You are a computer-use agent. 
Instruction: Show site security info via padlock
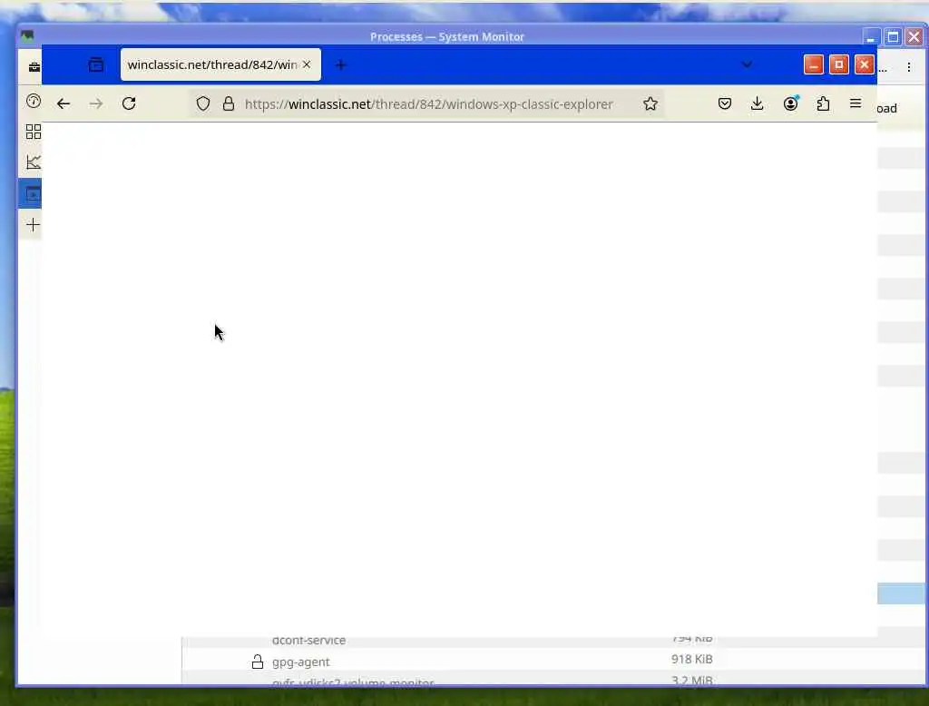click(229, 103)
